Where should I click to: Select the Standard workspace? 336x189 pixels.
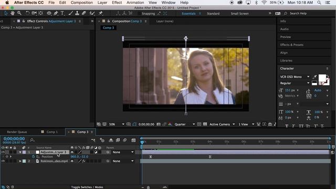[213, 14]
